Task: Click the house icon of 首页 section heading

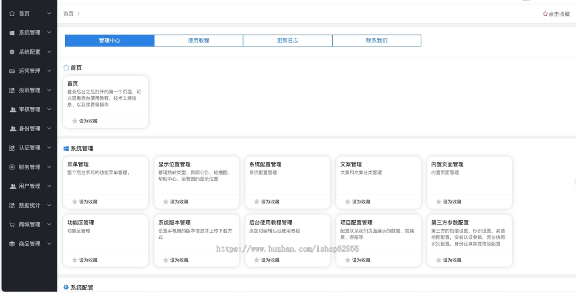Action: pos(66,67)
